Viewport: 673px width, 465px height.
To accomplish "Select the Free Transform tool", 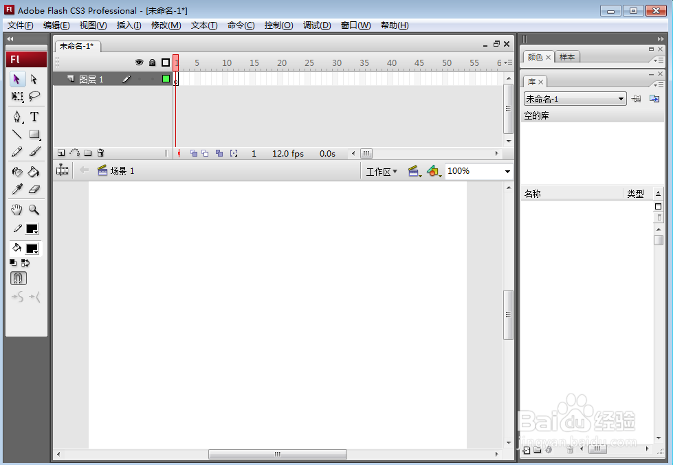I will pyautogui.click(x=17, y=97).
